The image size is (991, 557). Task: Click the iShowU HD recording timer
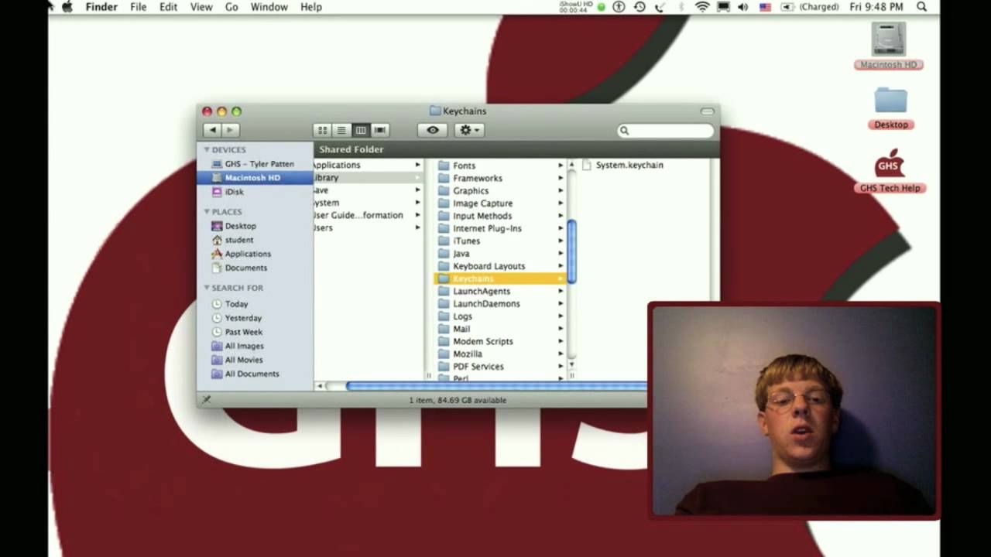click(x=576, y=7)
